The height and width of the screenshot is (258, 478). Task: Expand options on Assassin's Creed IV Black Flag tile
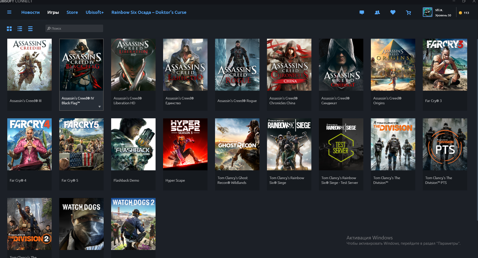pos(100,106)
